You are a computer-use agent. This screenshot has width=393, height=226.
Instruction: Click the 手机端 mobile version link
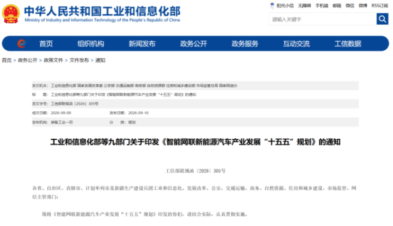[322, 6]
